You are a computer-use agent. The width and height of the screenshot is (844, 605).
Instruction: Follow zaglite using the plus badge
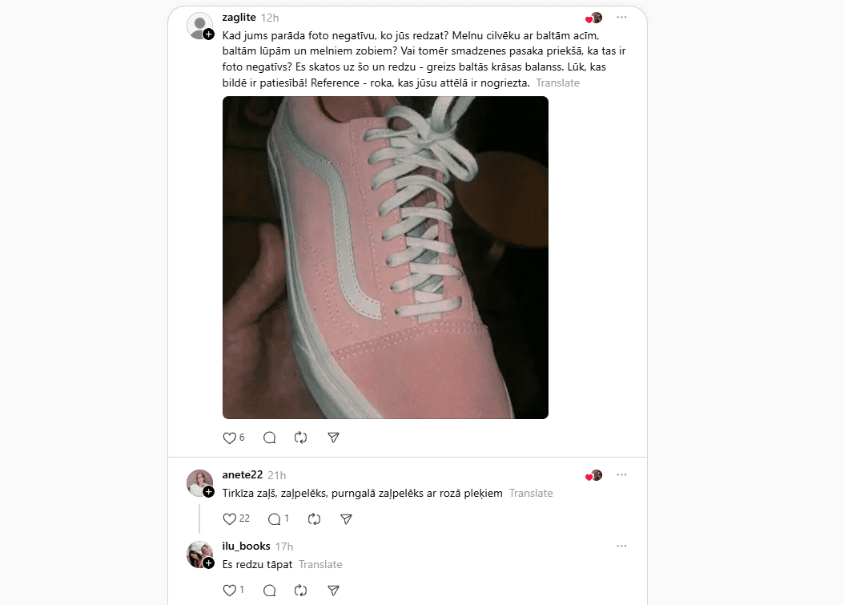(209, 34)
